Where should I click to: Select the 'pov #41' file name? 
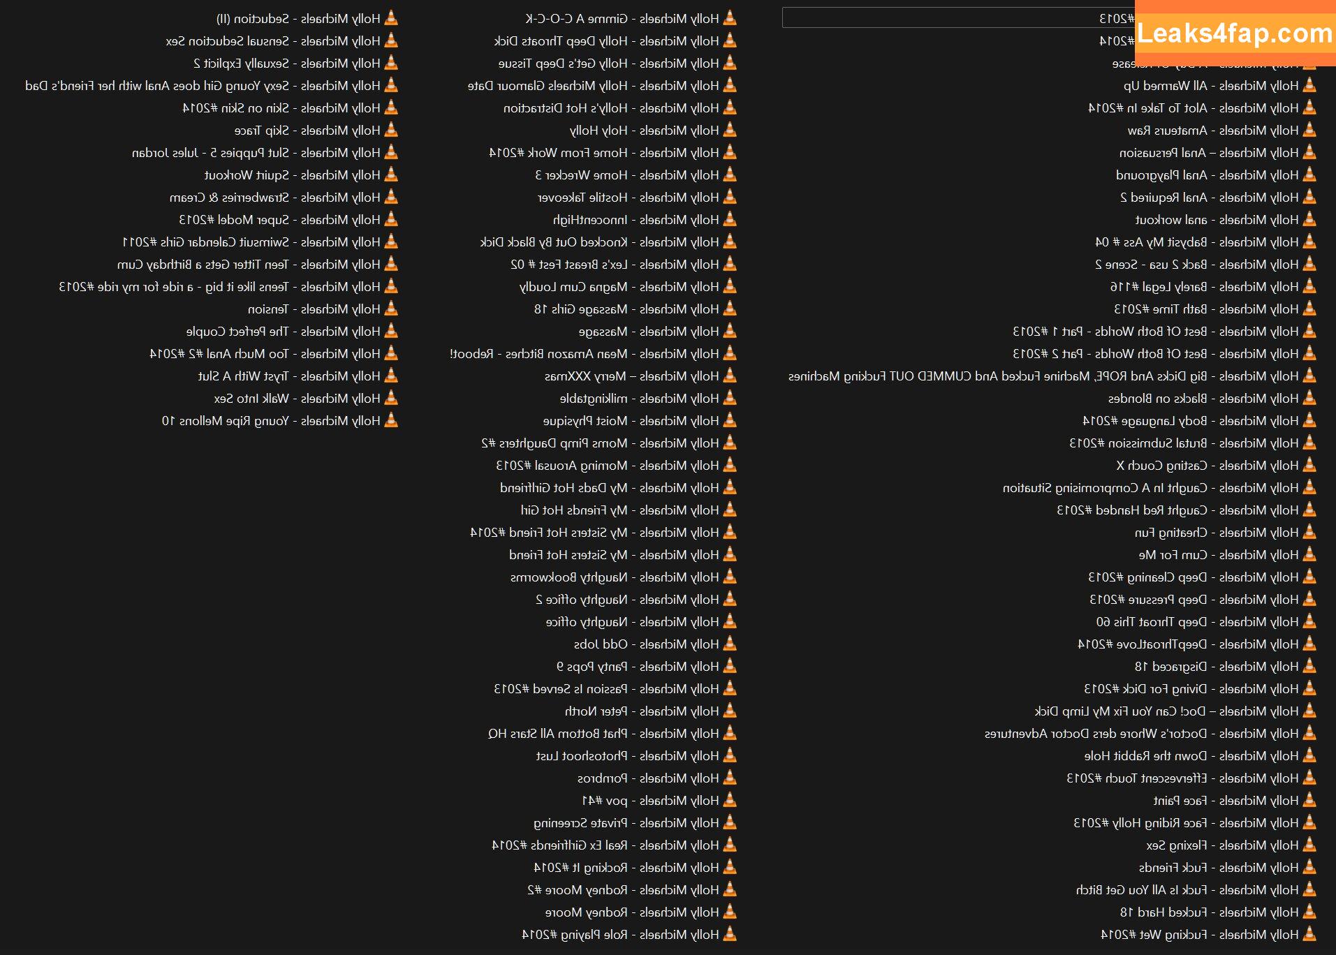[604, 801]
